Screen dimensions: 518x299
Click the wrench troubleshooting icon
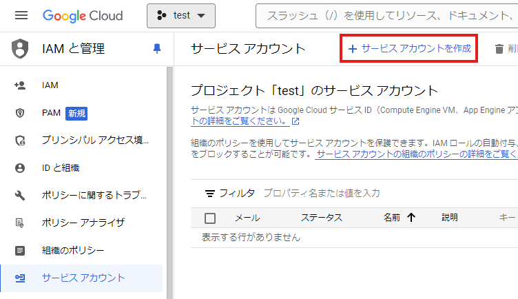tap(20, 196)
